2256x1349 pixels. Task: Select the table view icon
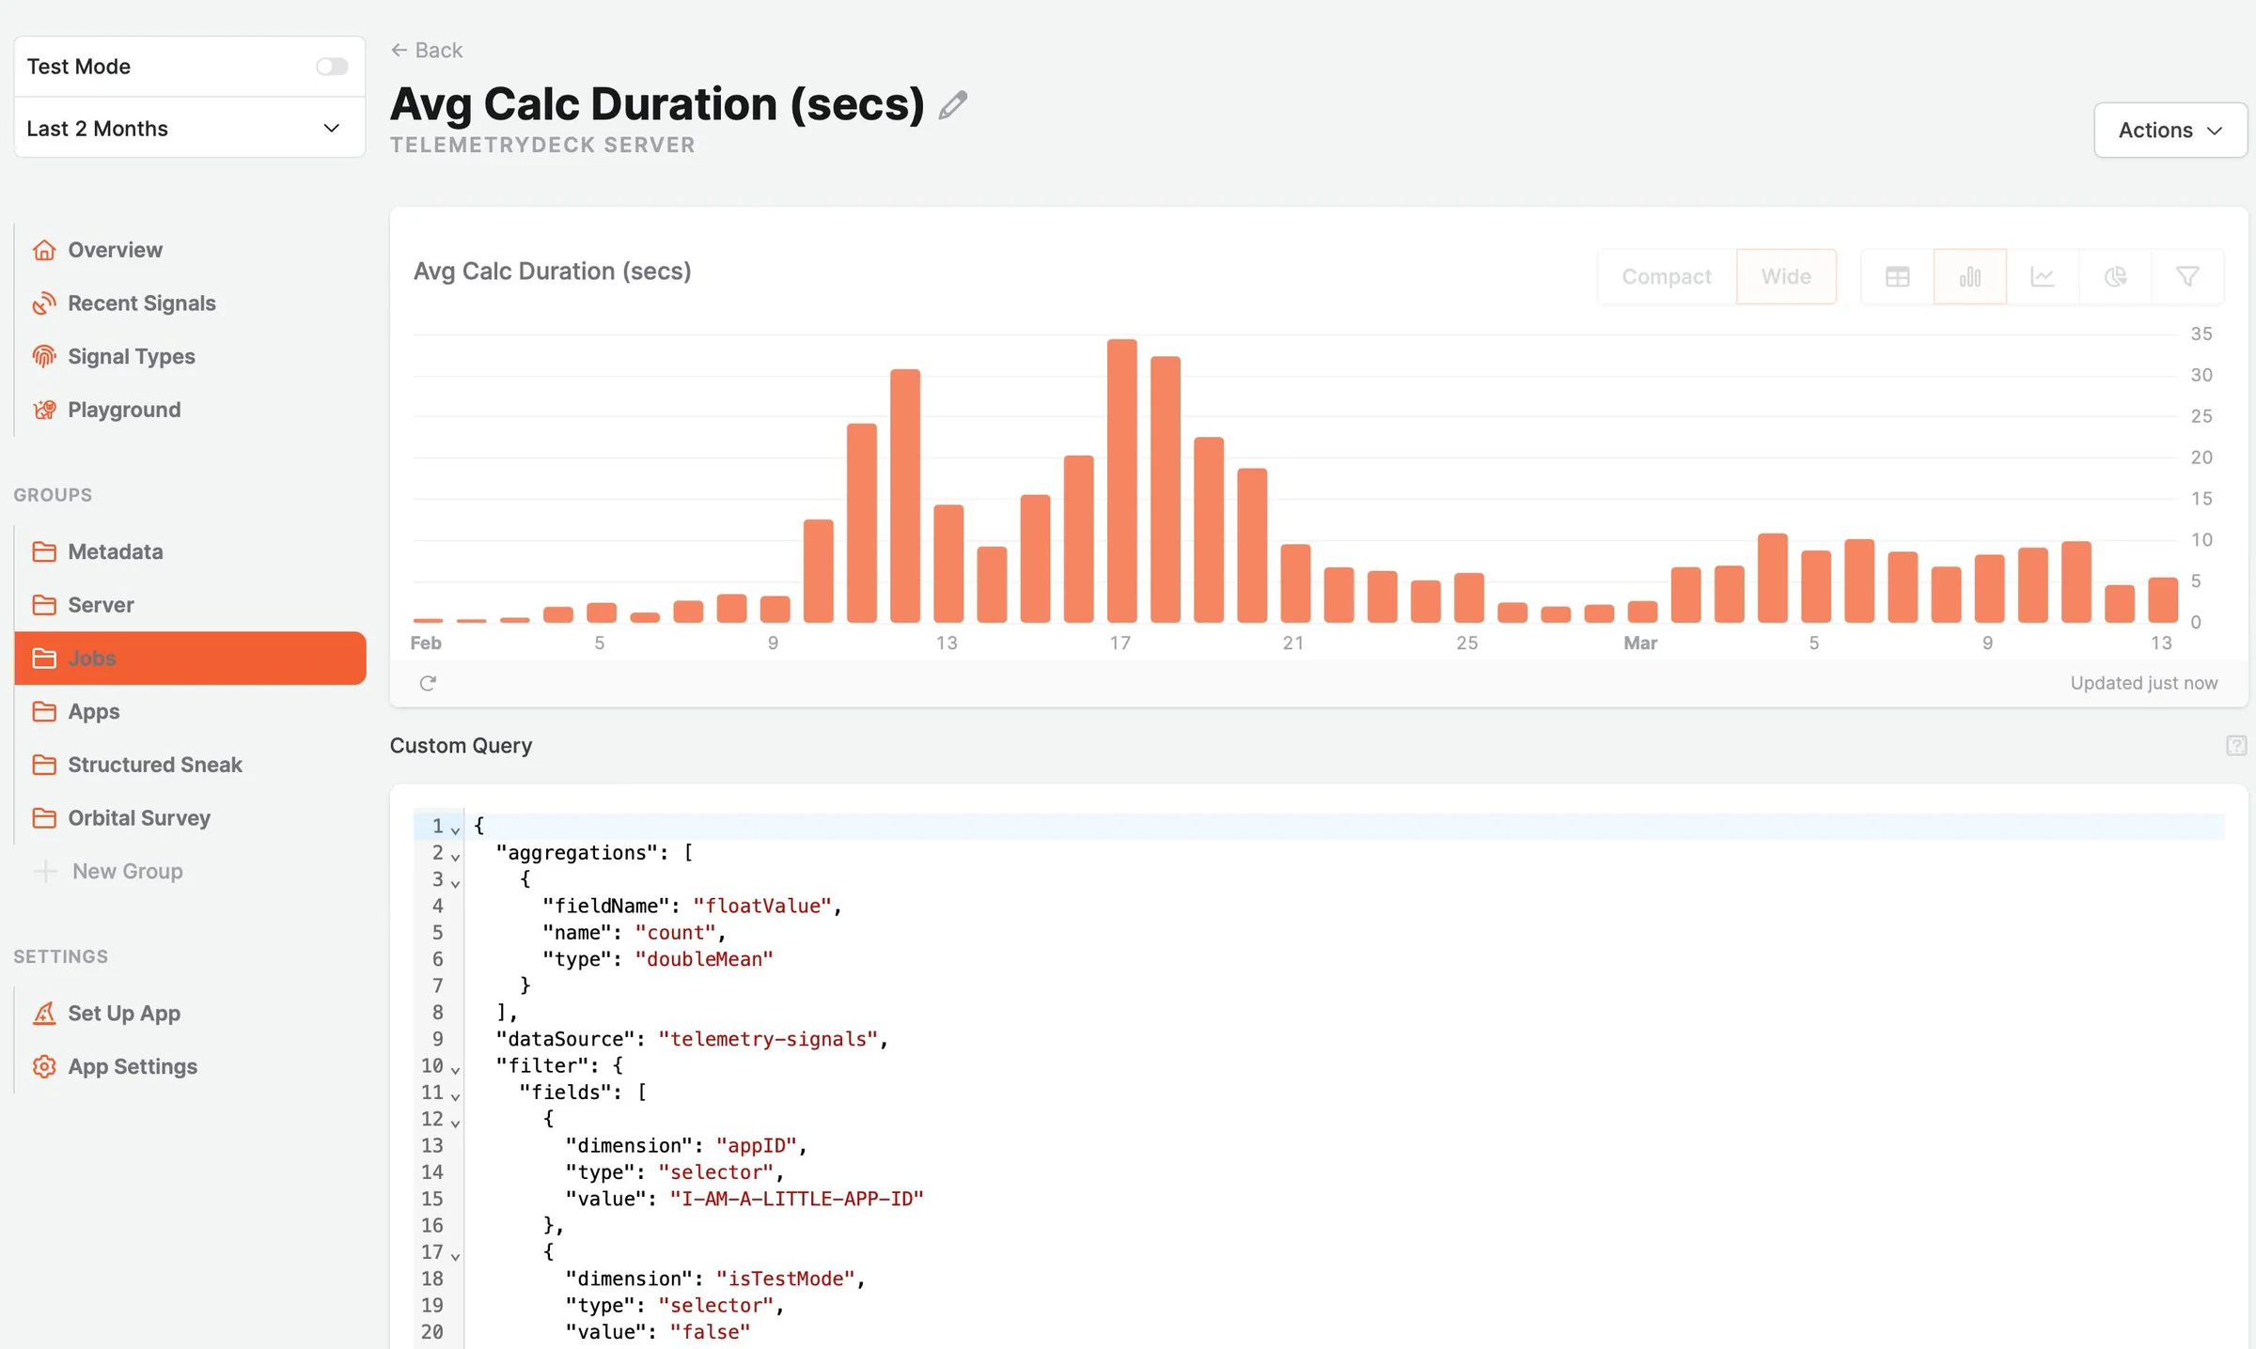(1897, 276)
